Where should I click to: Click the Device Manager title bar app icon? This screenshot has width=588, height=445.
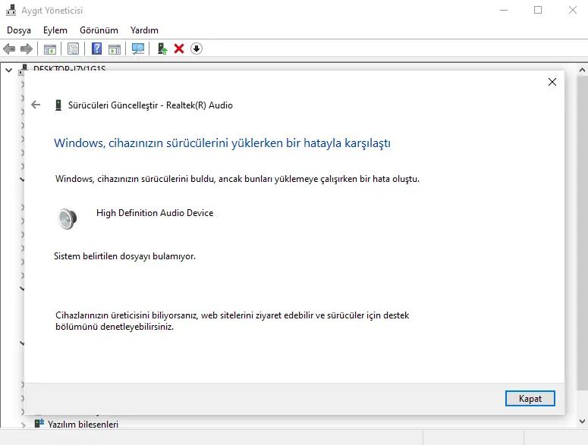[11, 10]
